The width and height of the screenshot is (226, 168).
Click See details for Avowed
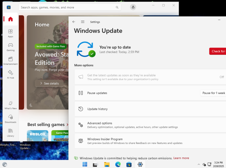coord(49,83)
